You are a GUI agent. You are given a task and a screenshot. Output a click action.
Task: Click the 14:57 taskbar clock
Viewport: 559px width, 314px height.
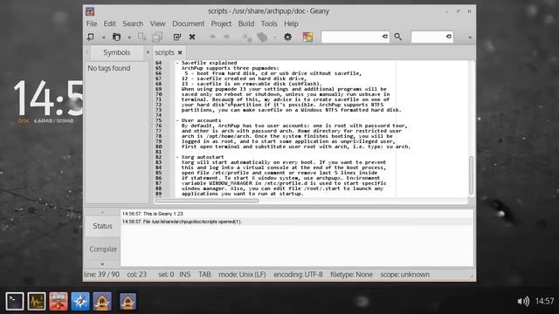tap(544, 301)
